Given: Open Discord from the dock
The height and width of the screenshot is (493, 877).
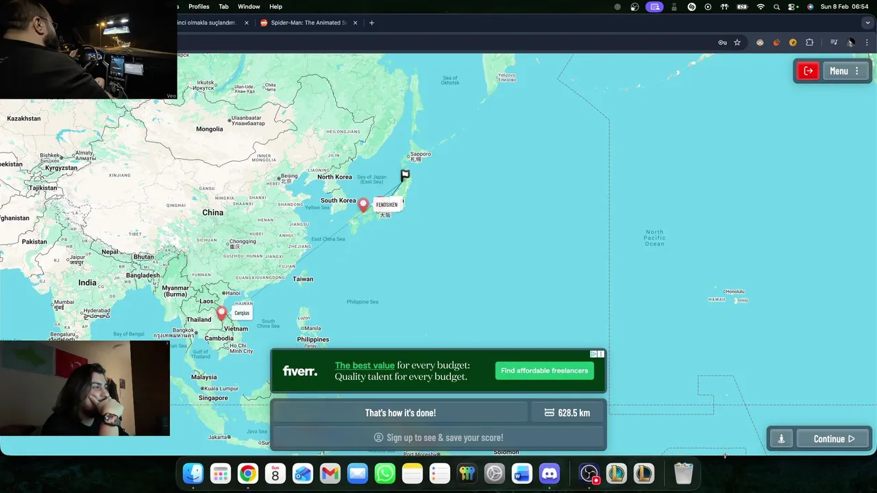Looking at the screenshot, I should 549,473.
